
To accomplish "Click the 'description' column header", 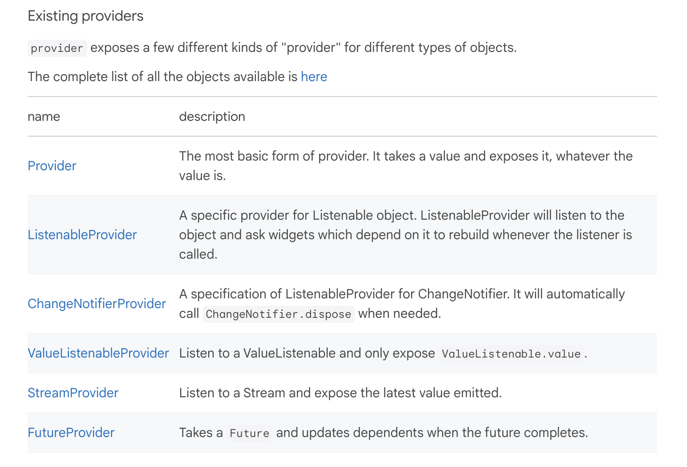I will (x=212, y=116).
